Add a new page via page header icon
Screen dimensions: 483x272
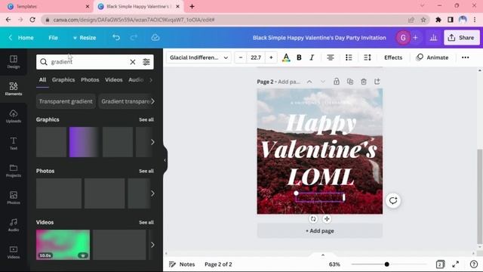pos(377,82)
